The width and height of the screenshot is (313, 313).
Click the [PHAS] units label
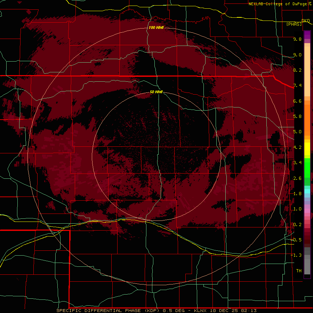pyautogui.click(x=294, y=24)
